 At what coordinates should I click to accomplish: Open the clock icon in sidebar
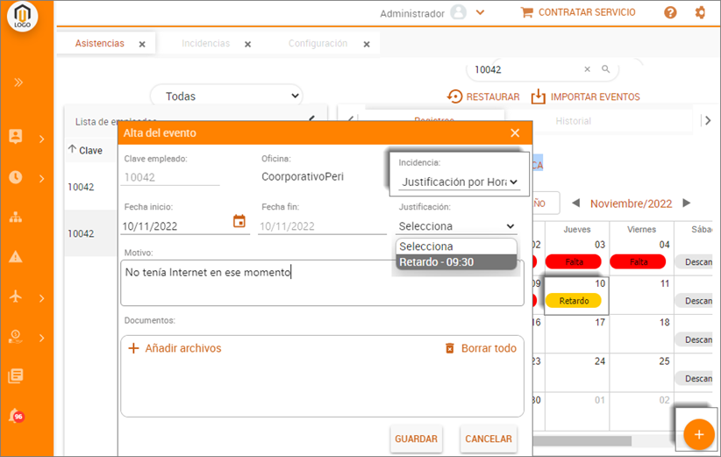tap(15, 177)
